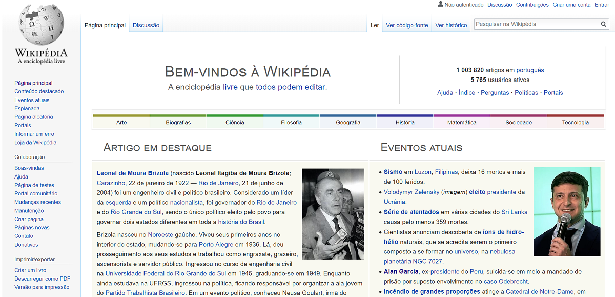Viewport: 615px width, 297px height.
Task: Open the Página principal tab
Action: (x=105, y=25)
